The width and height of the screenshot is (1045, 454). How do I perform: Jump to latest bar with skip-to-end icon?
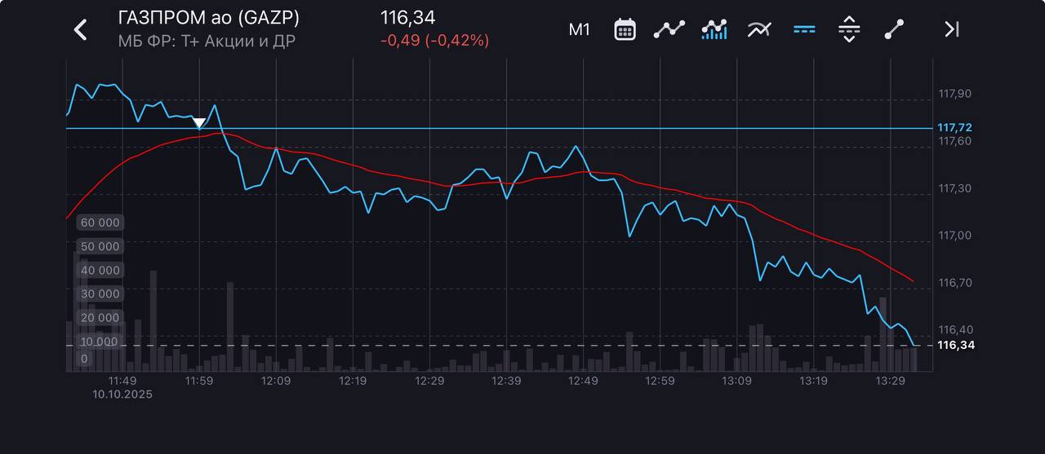tap(951, 30)
